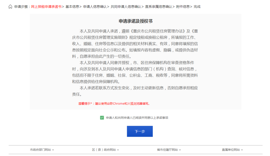Image resolution: width=270 pixels, height=156 pixels.
Task: Click the 申请人和共同申请人已阅读并同意以上承诺事项 label
Action: pyautogui.click(x=137, y=118)
